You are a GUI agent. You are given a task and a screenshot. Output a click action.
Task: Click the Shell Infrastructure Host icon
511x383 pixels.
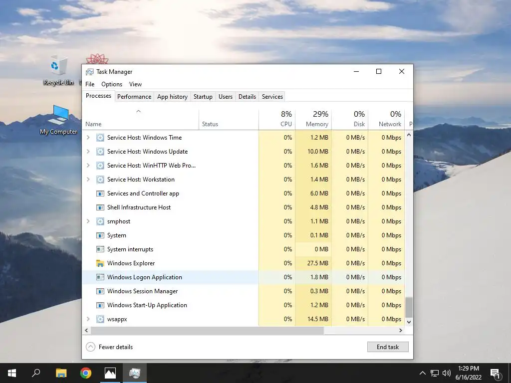[100, 207]
